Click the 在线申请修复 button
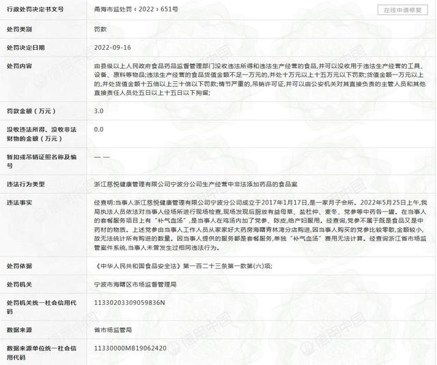The height and width of the screenshot is (365, 437). (x=402, y=10)
